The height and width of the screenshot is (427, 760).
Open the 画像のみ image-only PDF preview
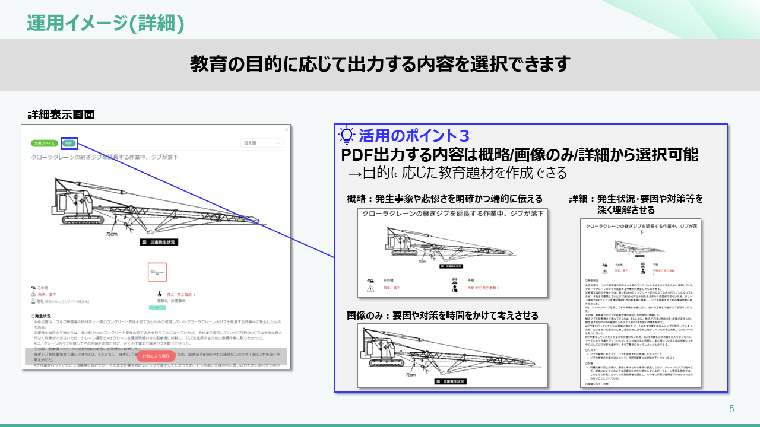pyautogui.click(x=452, y=355)
